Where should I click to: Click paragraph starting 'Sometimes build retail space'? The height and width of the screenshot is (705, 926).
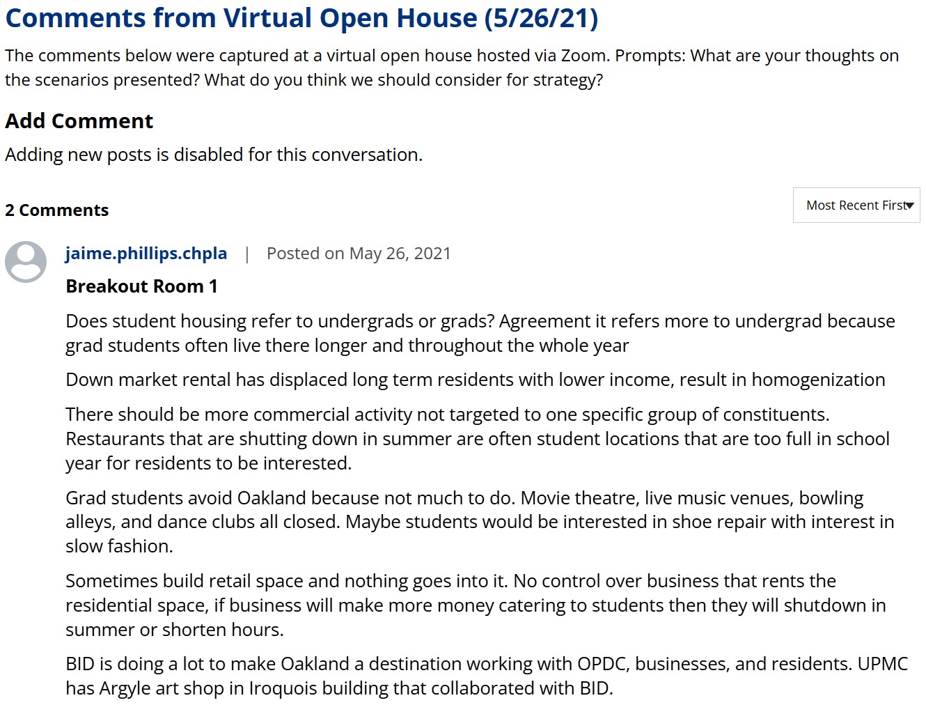[x=476, y=605]
